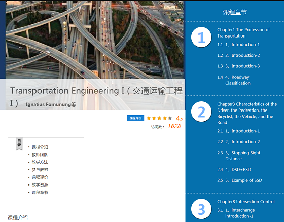Click the 目录 bookmark ribbon icon

pyautogui.click(x=19, y=143)
